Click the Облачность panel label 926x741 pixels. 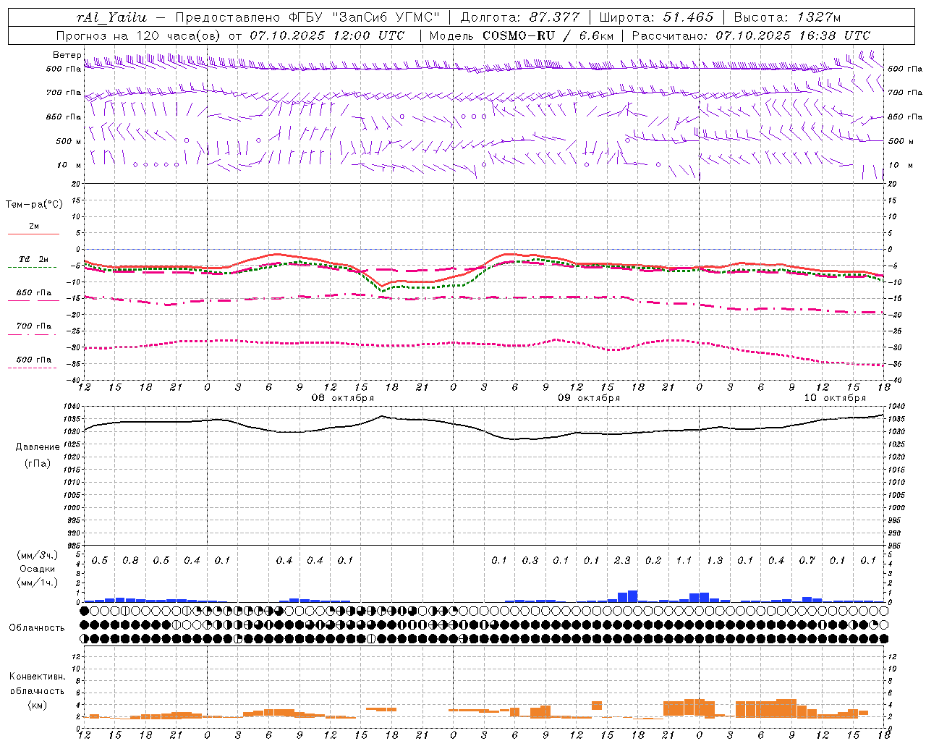point(37,628)
